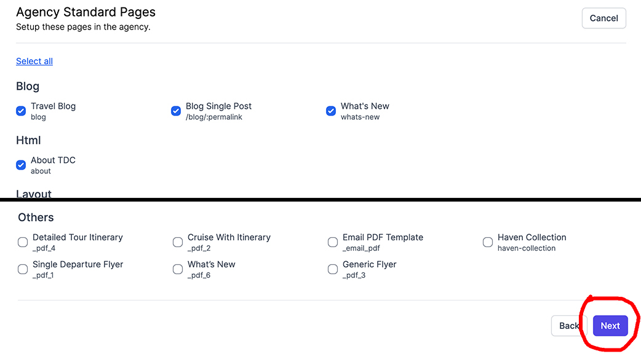The height and width of the screenshot is (354, 641).
Task: Click the Haven Collection label
Action: coord(532,237)
